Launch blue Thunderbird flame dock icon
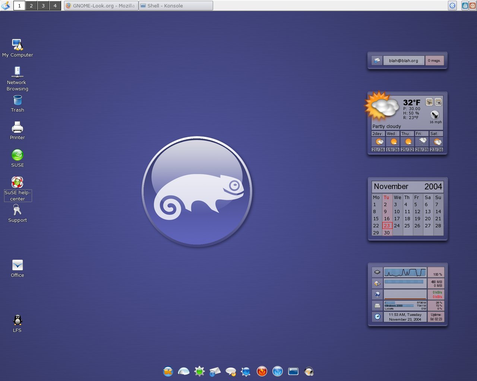The height and width of the screenshot is (381, 477). [278, 371]
